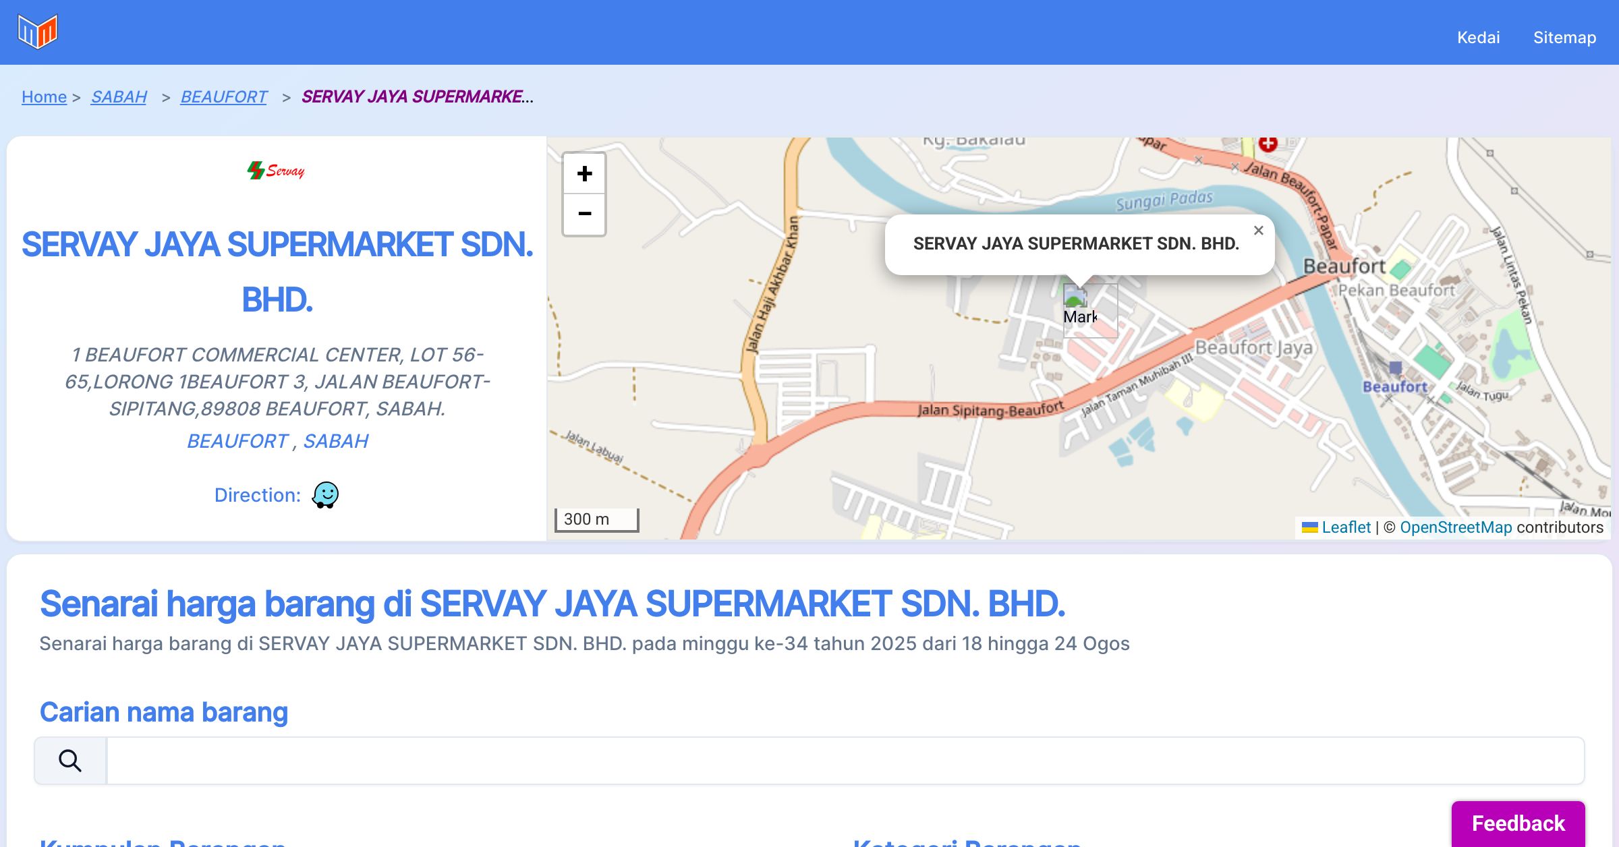Open the Leaflet attribution link
The height and width of the screenshot is (847, 1619).
[x=1346, y=527]
